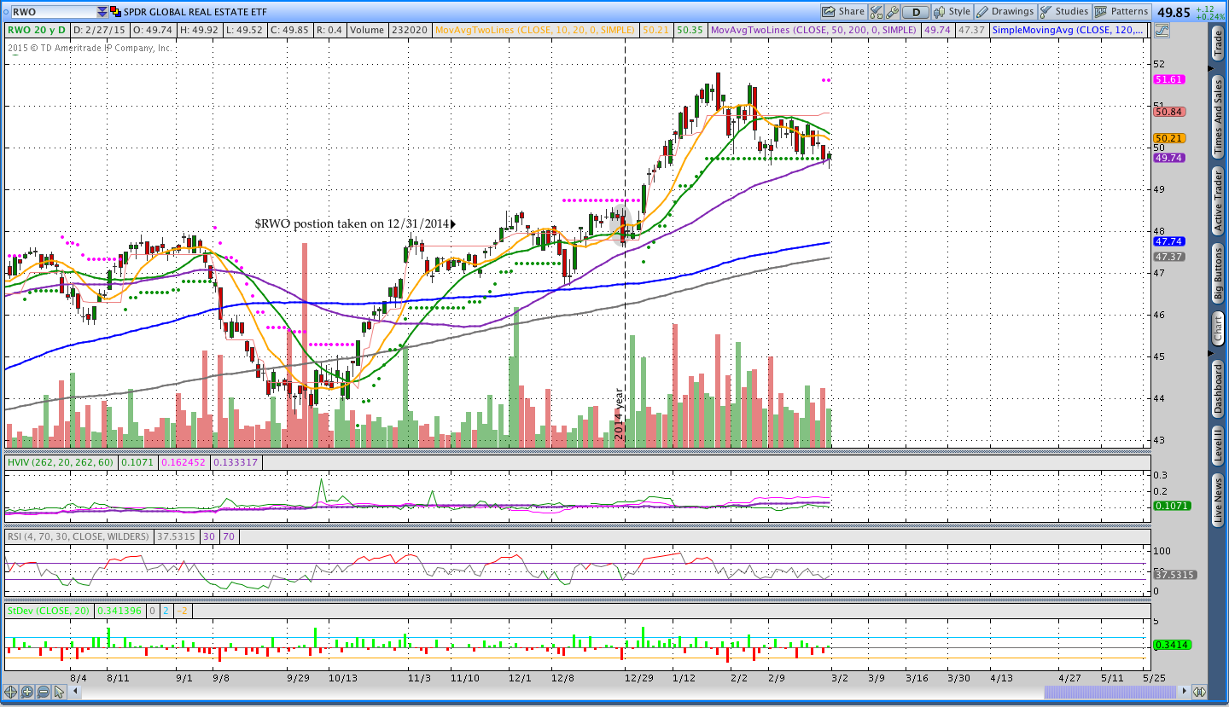The height and width of the screenshot is (707, 1229).
Task: Click the red 50.84 price bubble
Action: [1168, 112]
